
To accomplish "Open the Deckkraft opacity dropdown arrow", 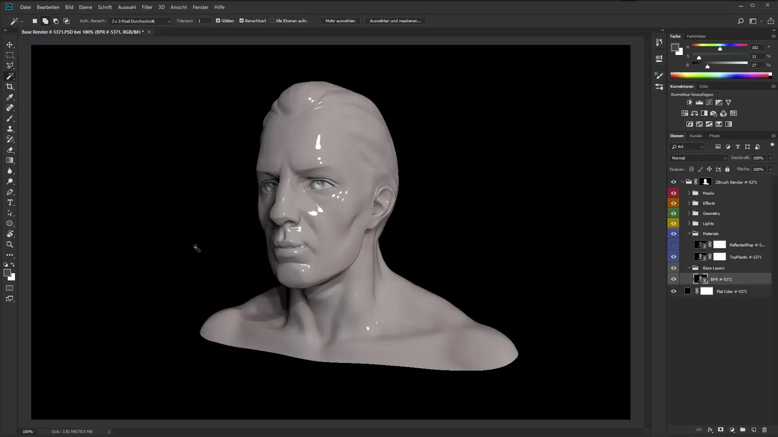I will pyautogui.click(x=770, y=158).
